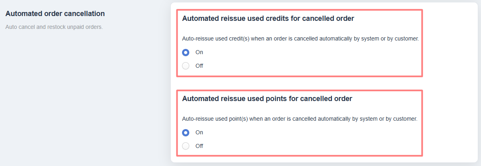The height and width of the screenshot is (166, 481).
Task: Select the On radio for credits reissue
Action: pyautogui.click(x=186, y=52)
